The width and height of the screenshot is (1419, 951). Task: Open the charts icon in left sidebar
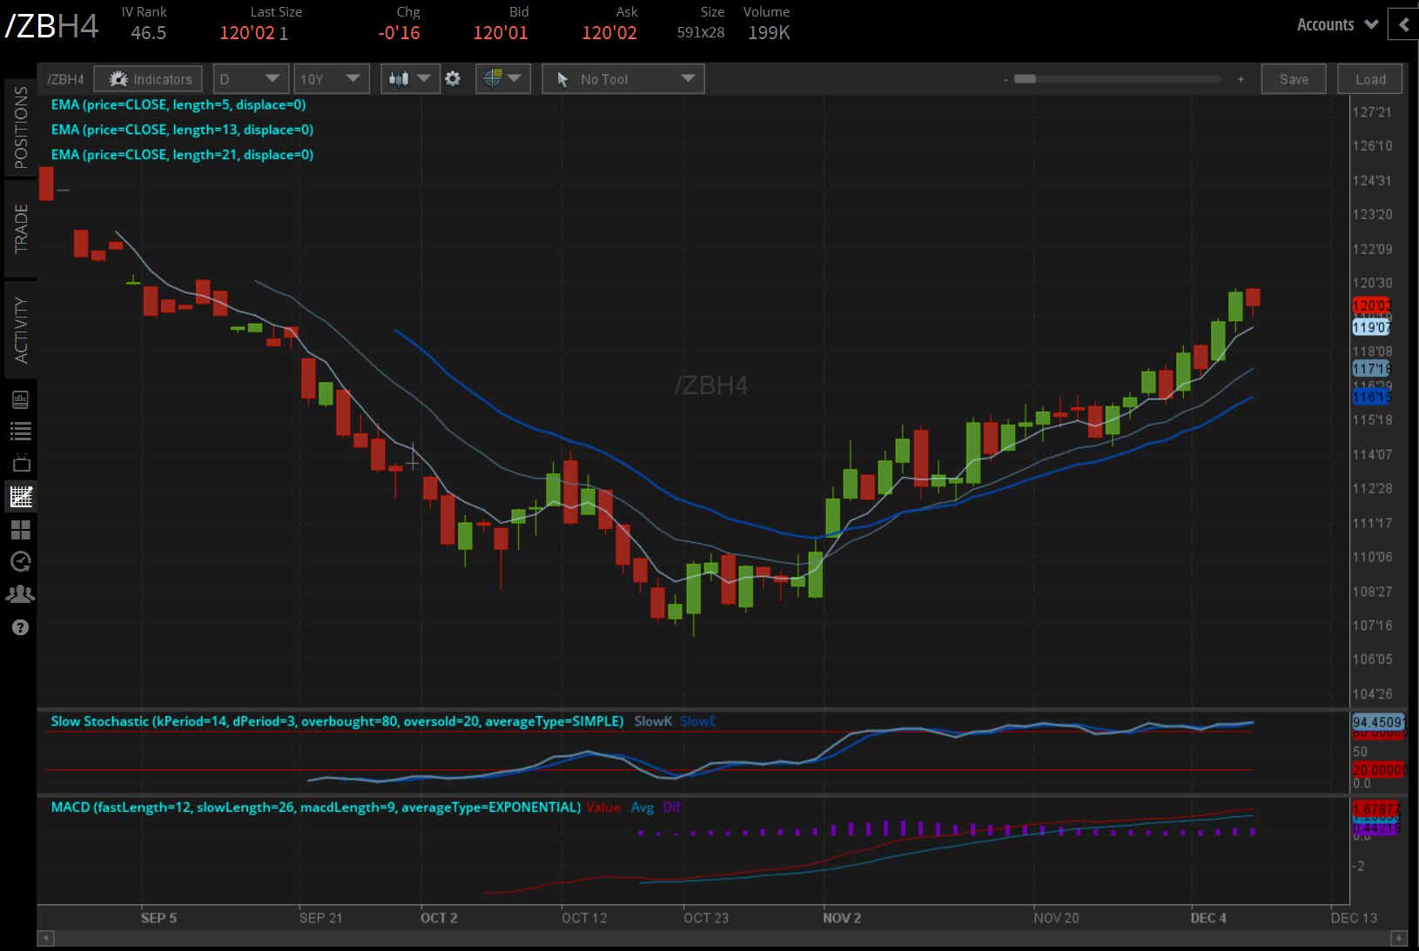point(21,497)
